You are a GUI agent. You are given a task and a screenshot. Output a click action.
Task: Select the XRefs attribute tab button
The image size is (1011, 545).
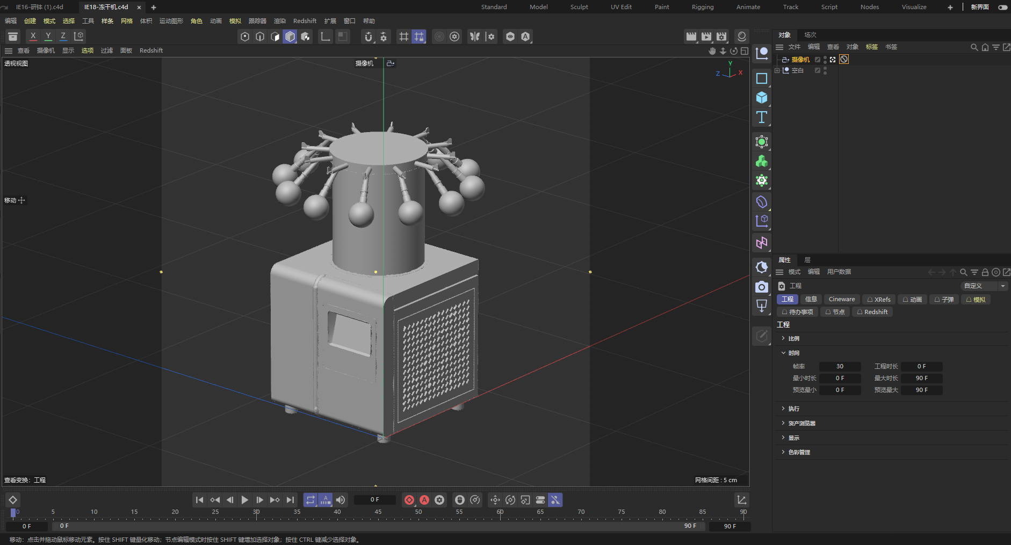(879, 299)
